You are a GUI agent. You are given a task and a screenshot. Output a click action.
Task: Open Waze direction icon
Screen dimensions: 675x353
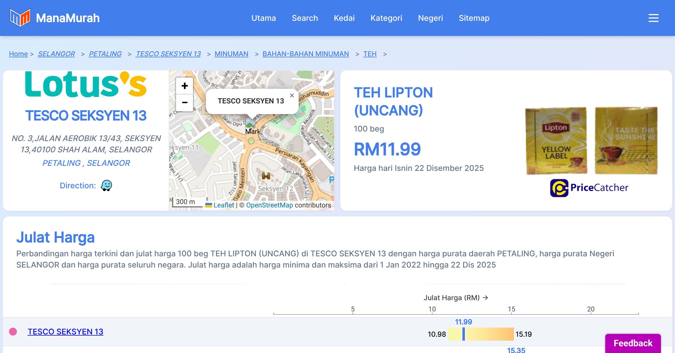[106, 185]
